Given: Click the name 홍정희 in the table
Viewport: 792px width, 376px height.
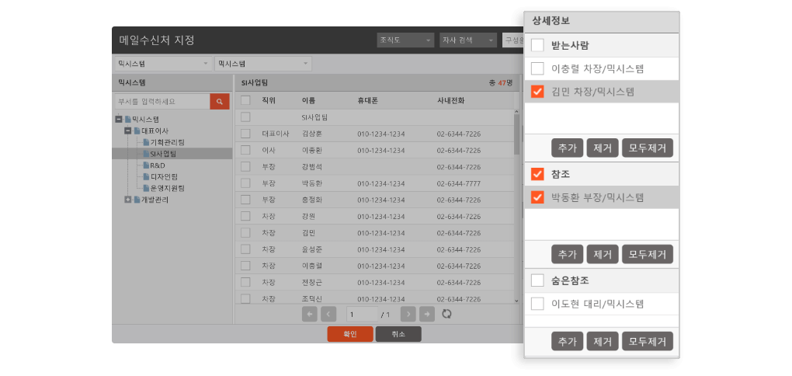Looking at the screenshot, I should (x=311, y=200).
